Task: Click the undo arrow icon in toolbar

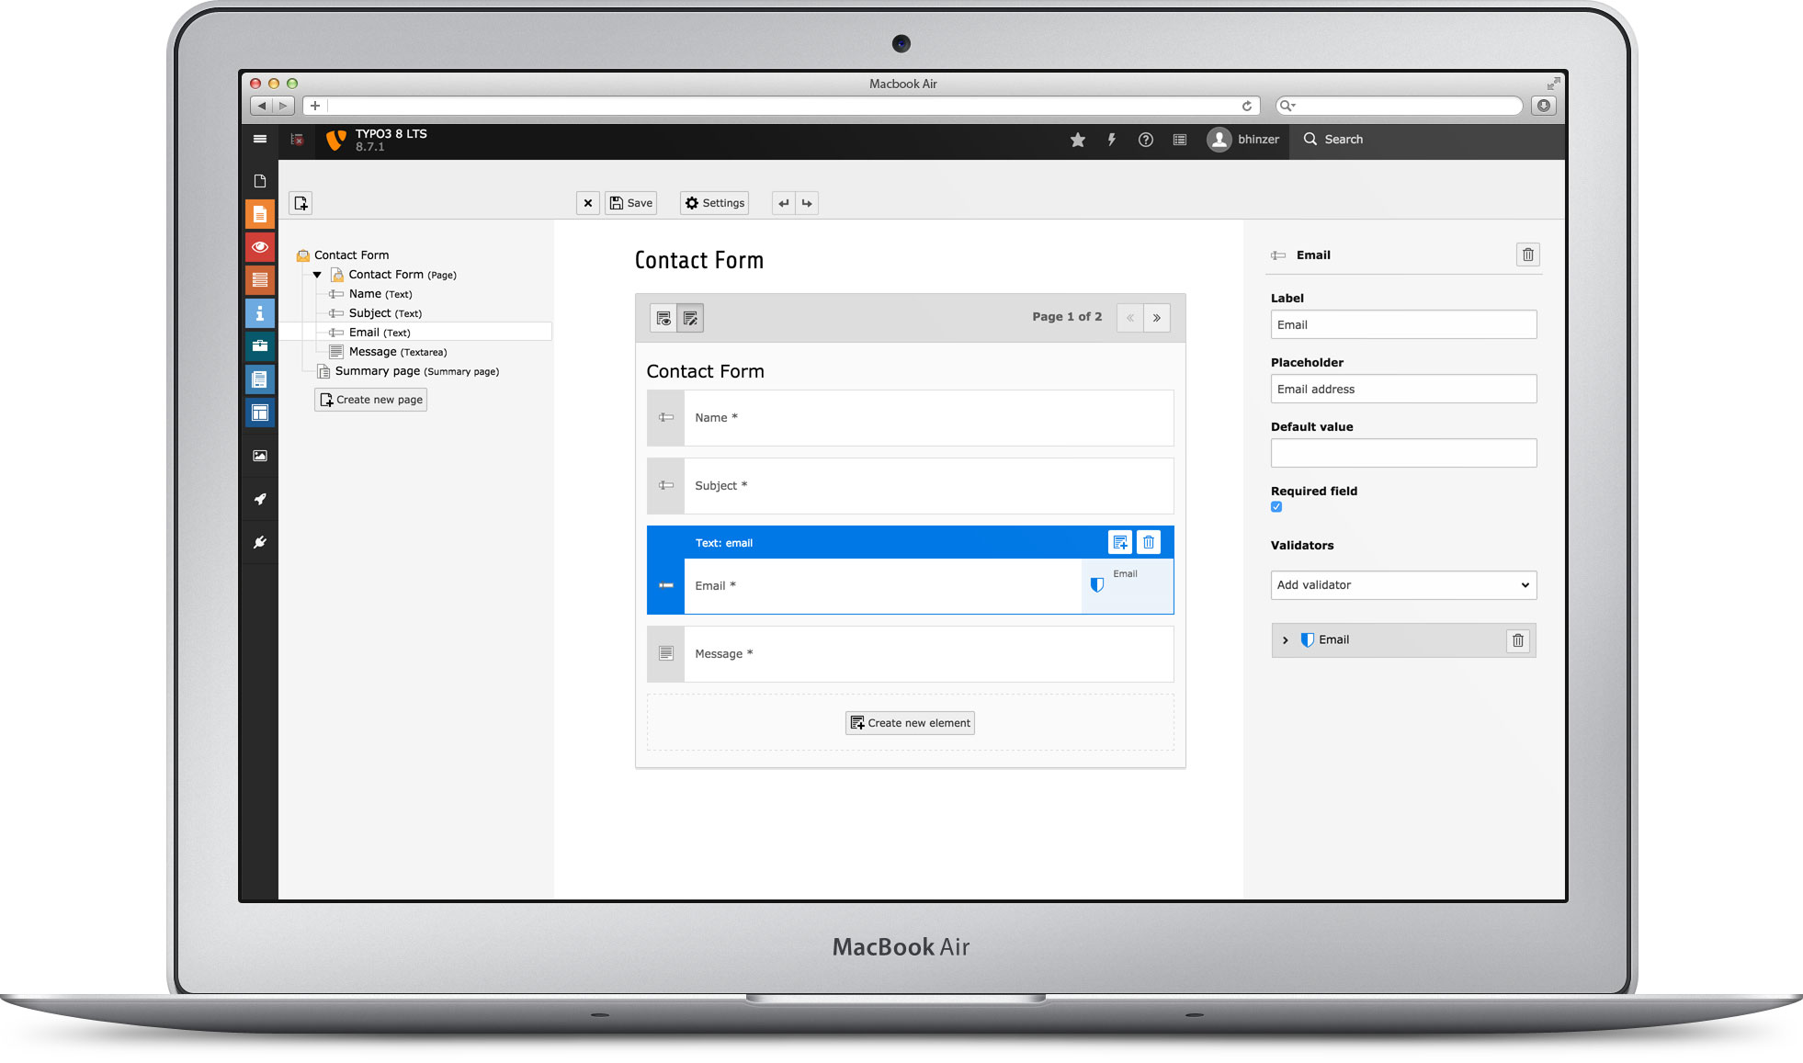Action: (786, 202)
